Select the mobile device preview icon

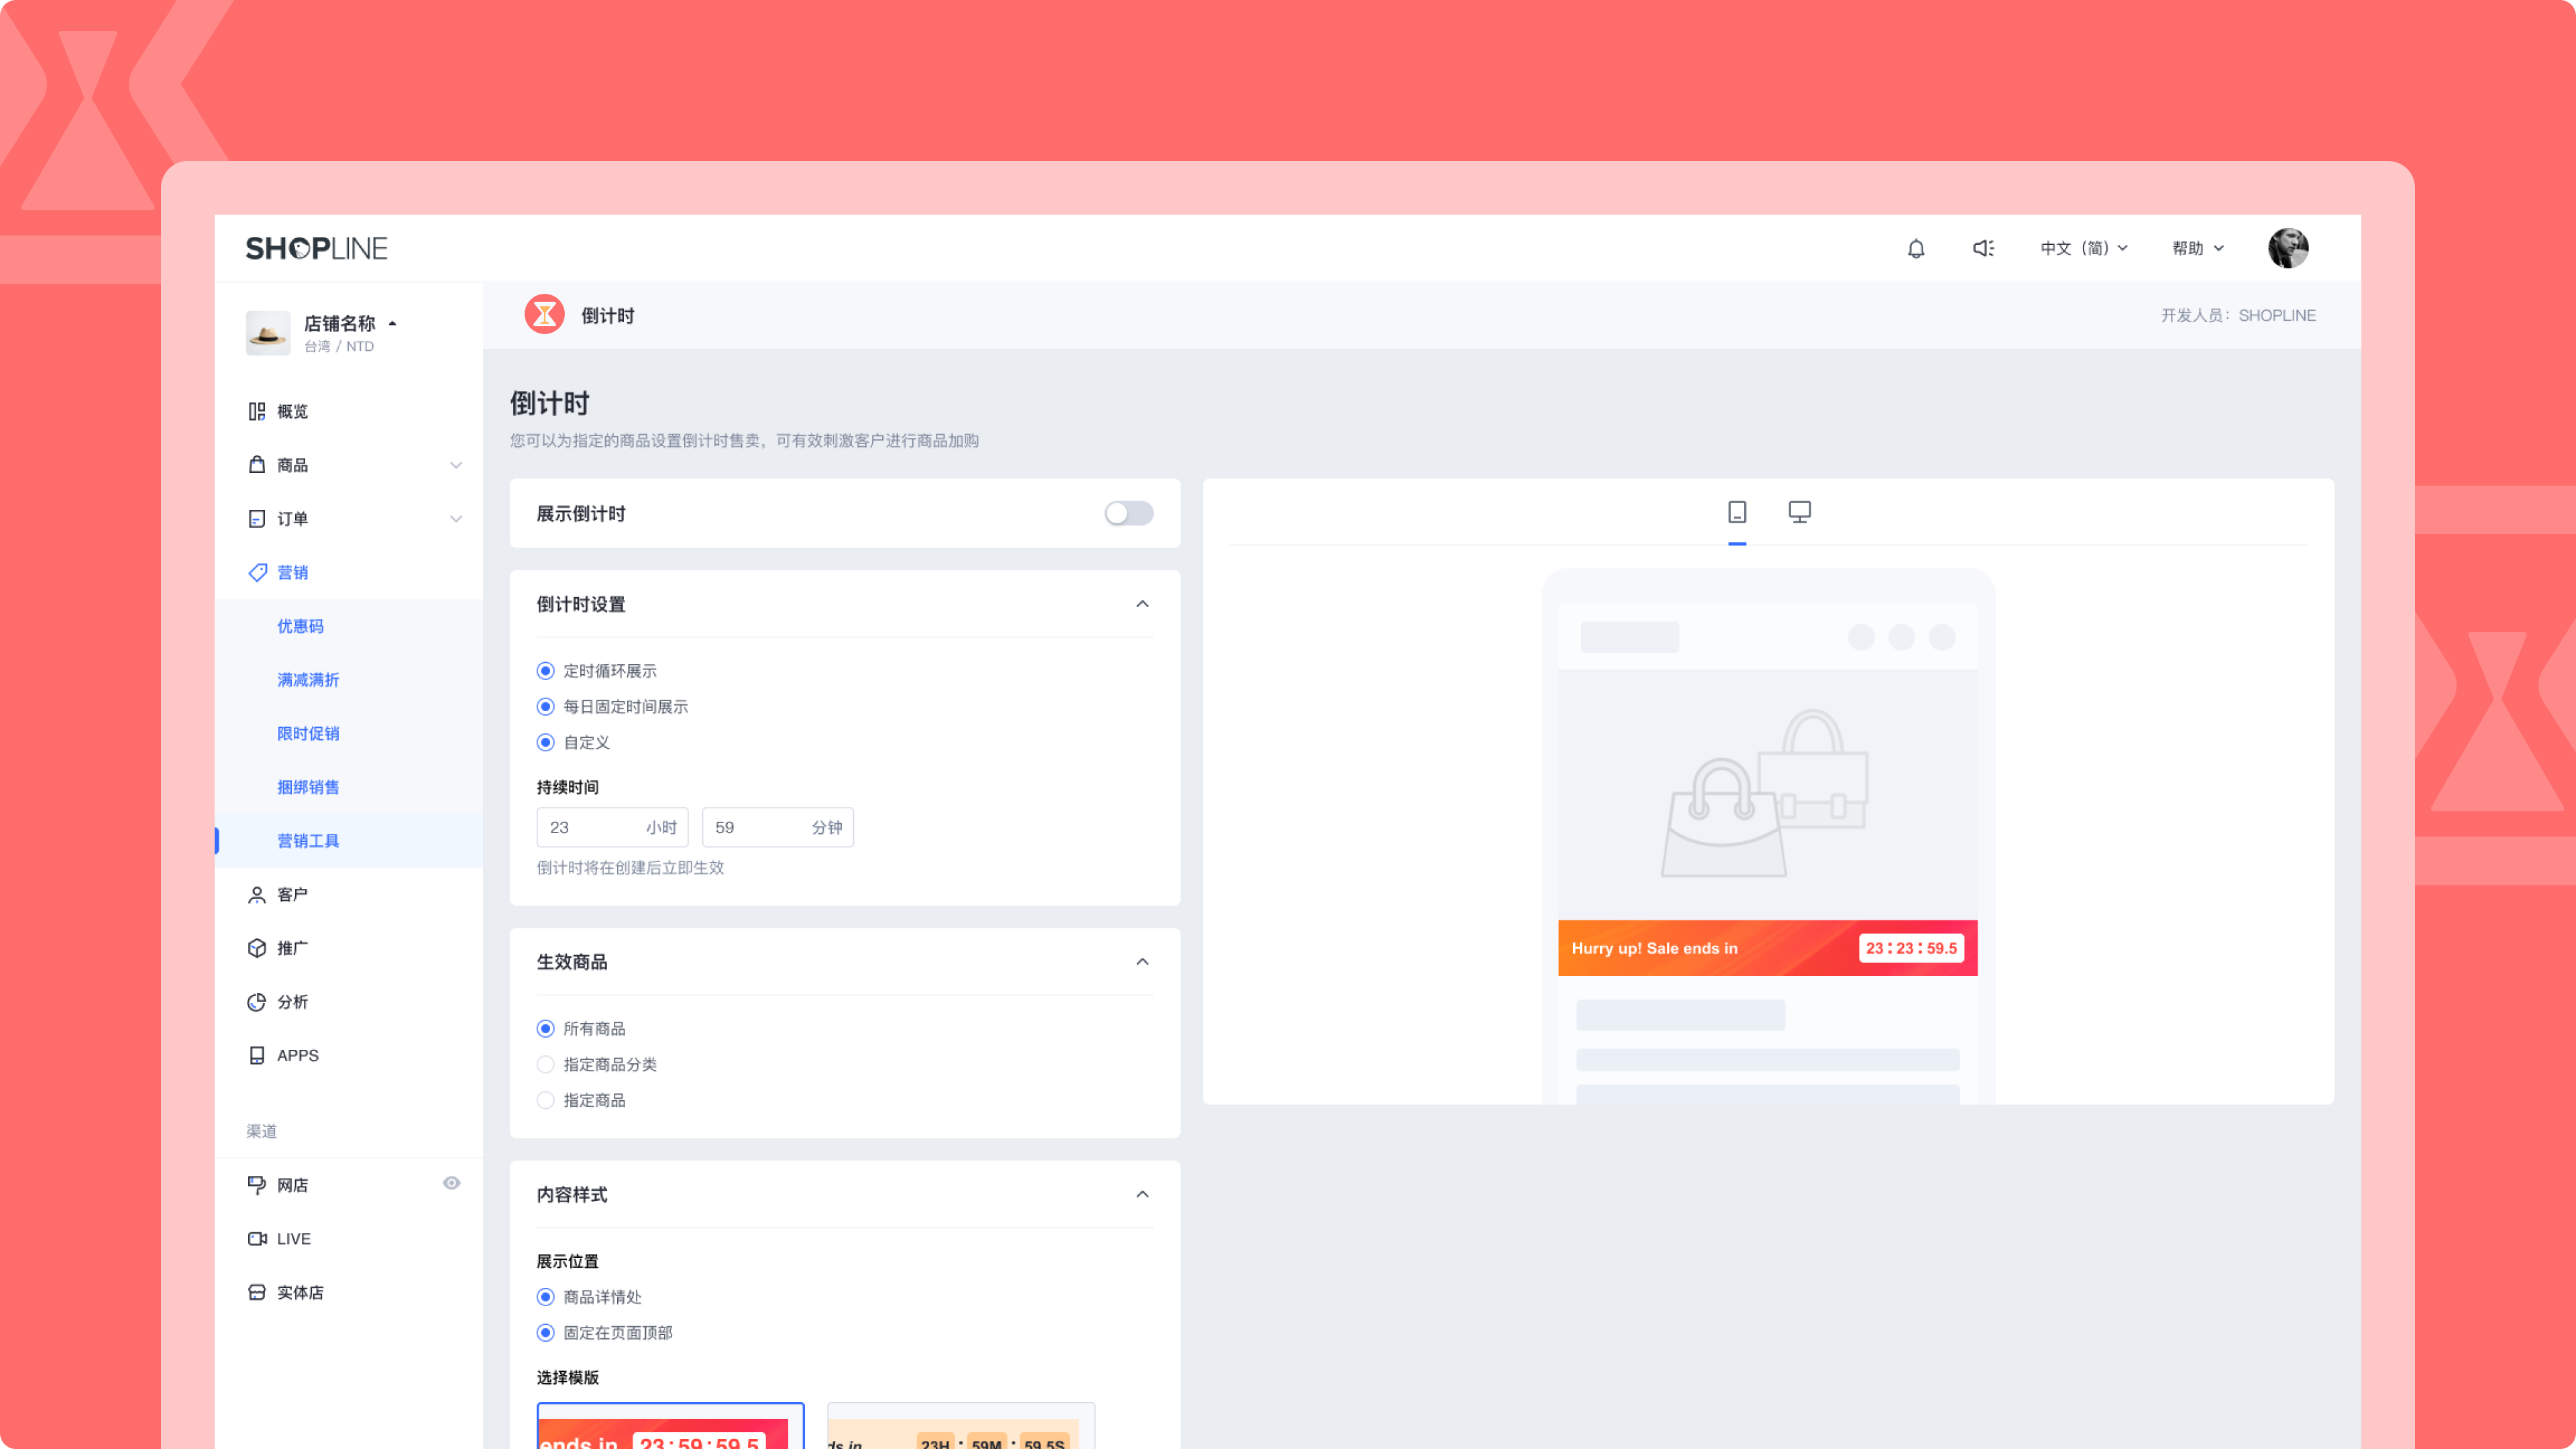[x=1737, y=512]
